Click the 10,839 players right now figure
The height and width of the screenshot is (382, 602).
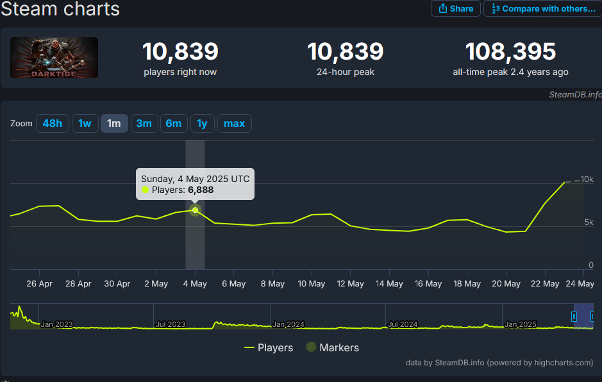pos(180,51)
